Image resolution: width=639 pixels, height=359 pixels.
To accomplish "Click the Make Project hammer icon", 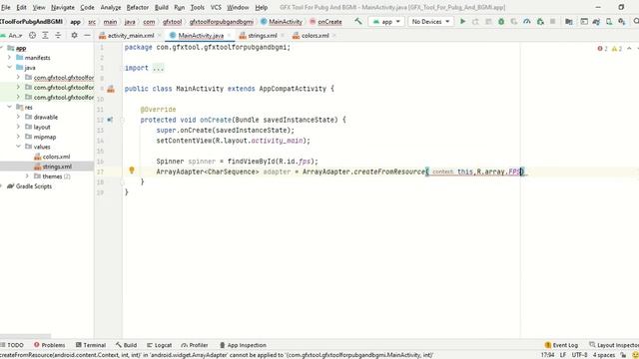I will [x=358, y=21].
